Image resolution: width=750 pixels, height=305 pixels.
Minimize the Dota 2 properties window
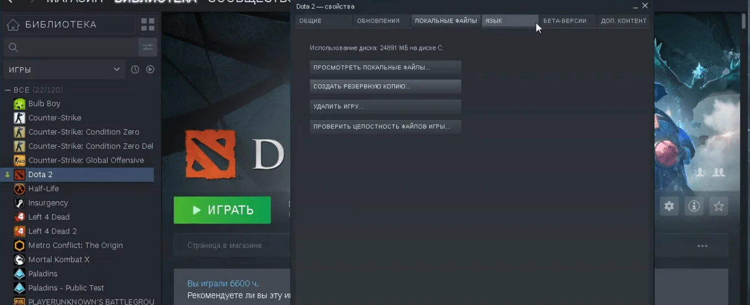click(635, 6)
